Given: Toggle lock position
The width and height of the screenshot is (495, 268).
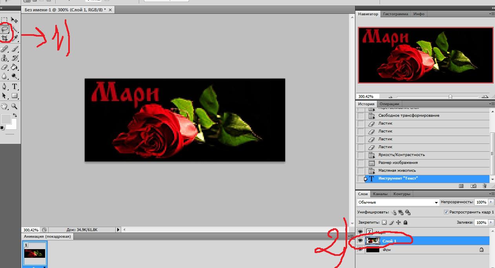Looking at the screenshot, I should pyautogui.click(x=399, y=222).
